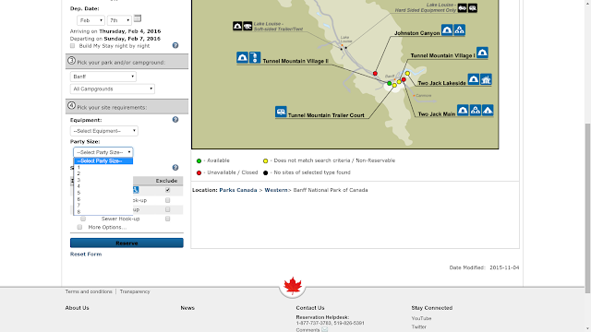Open the departure day 7th dropdown
Image resolution: width=591 pixels, height=332 pixels.
(119, 20)
